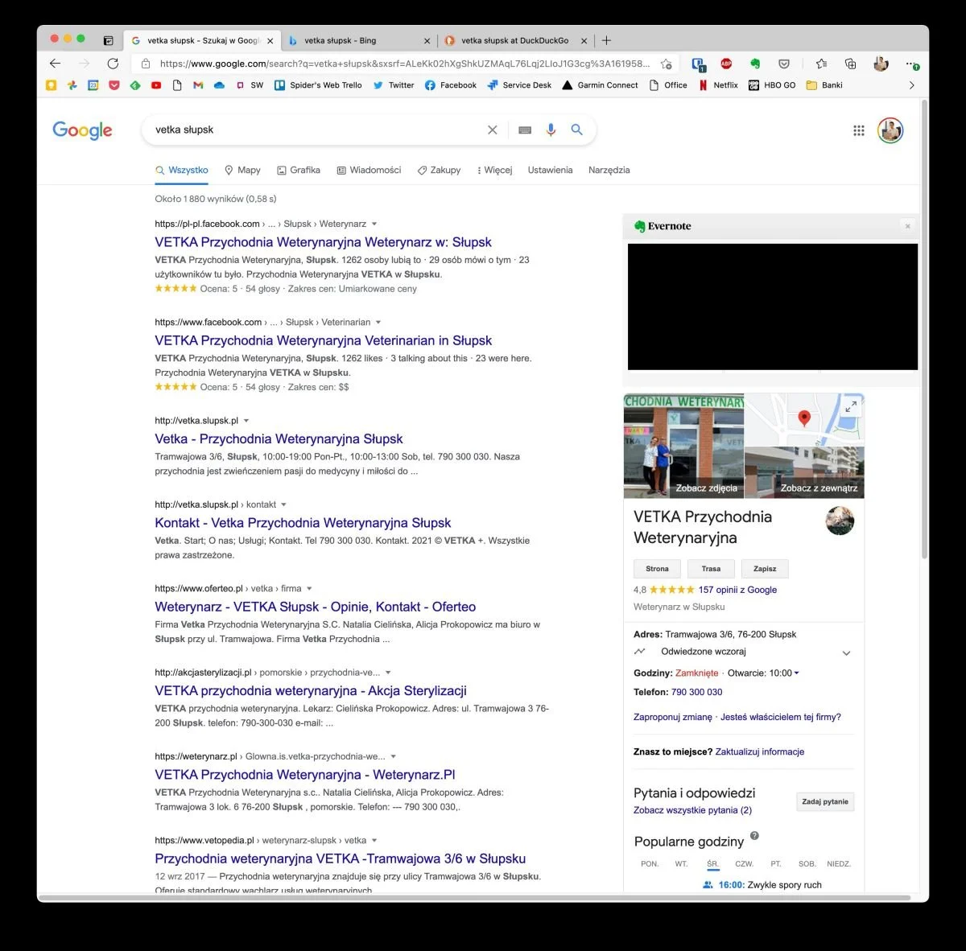Open Zobacz wszystkie pytania link
Screen dimensions: 966x951
click(x=692, y=810)
